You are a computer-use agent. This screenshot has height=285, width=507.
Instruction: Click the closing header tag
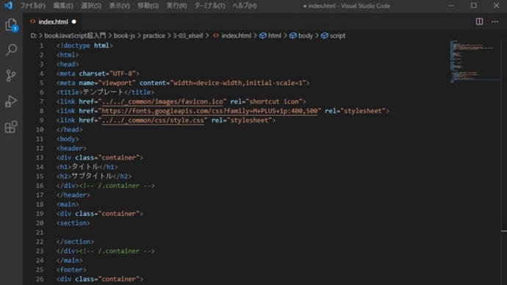click(x=73, y=195)
